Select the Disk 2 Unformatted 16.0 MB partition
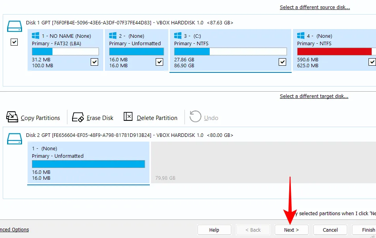 [x=89, y=163]
